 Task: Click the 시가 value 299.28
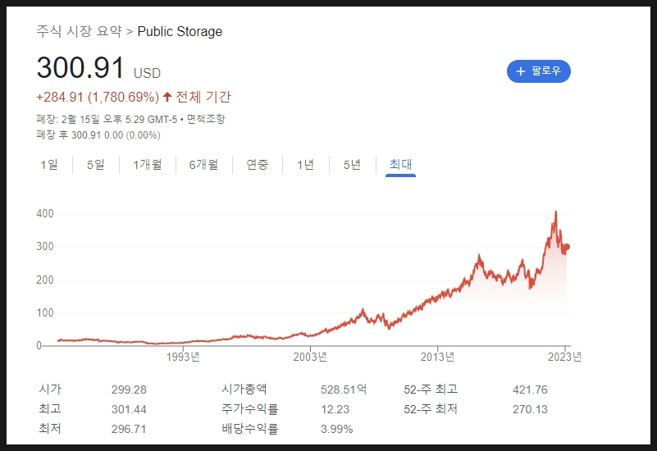(129, 389)
